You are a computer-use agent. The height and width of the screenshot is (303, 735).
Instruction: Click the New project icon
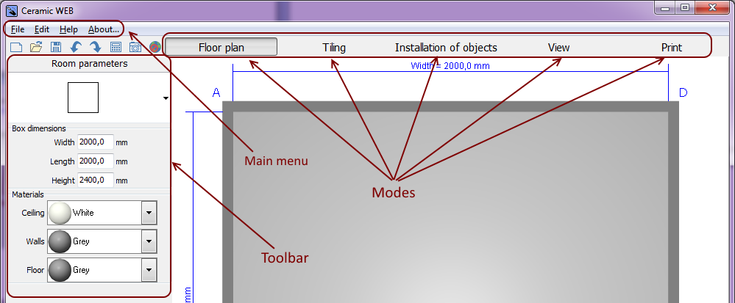(16, 48)
